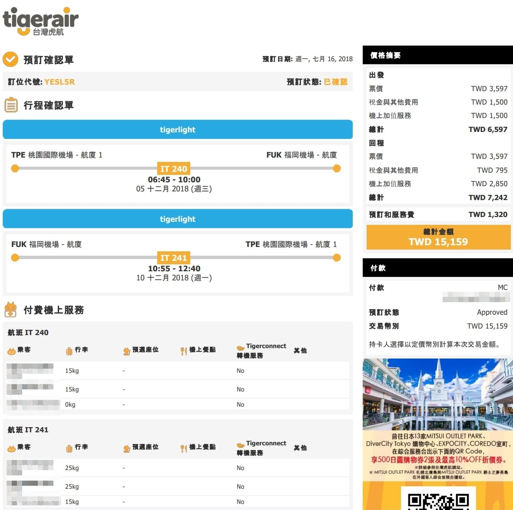Click the tigerair logo

tap(40, 21)
